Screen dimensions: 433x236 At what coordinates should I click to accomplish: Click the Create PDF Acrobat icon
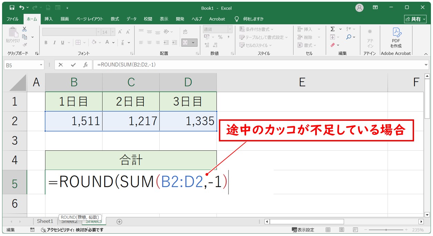point(396,38)
